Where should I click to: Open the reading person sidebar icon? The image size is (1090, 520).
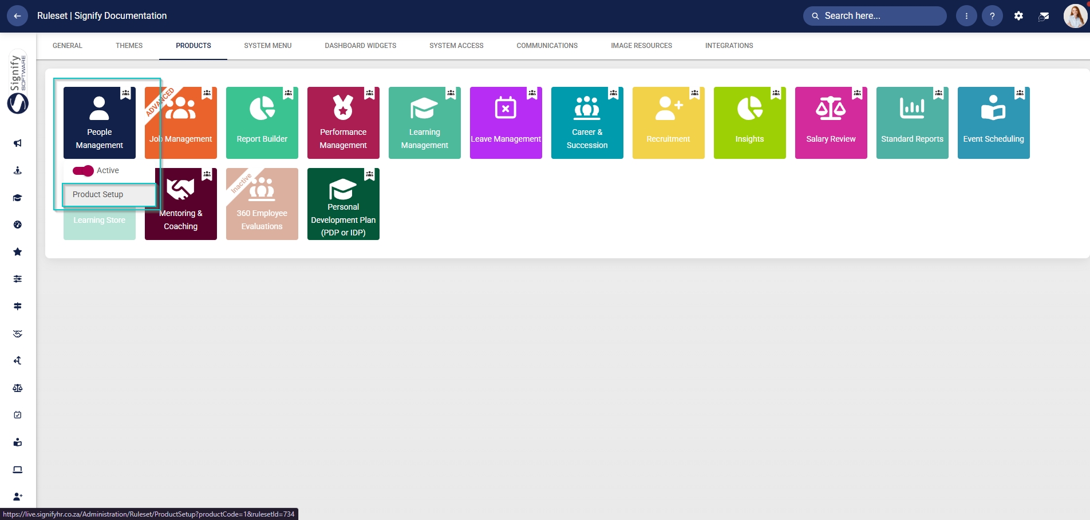click(x=18, y=442)
